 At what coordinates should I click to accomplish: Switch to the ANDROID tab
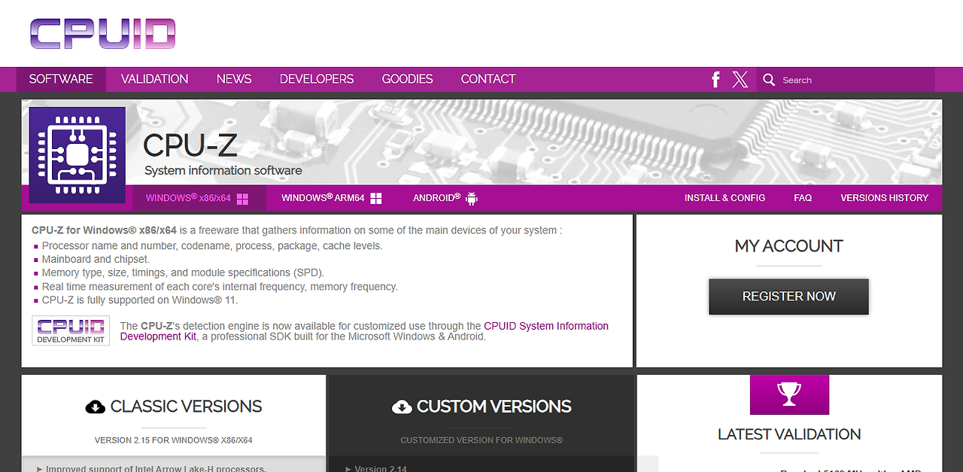445,198
